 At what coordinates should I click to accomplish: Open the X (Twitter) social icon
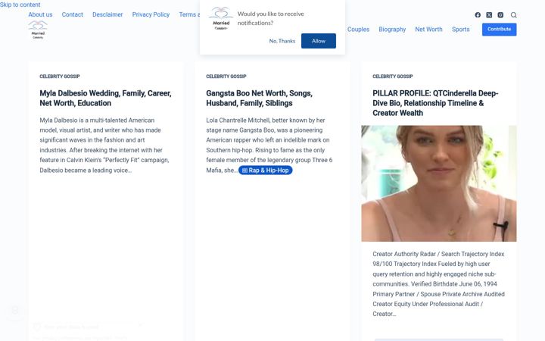pyautogui.click(x=489, y=15)
